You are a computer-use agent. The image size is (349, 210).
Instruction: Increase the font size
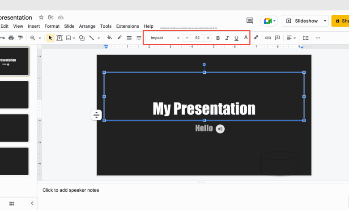(208, 38)
